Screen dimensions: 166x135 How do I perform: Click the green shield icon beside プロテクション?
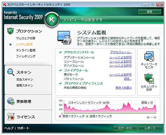tap(10, 31)
